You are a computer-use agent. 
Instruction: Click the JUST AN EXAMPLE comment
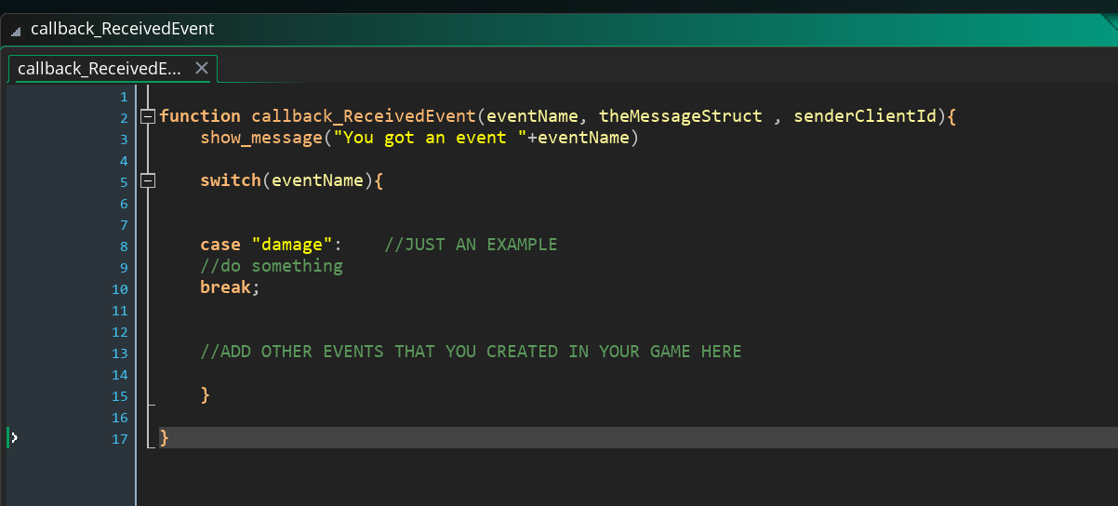pyautogui.click(x=471, y=245)
